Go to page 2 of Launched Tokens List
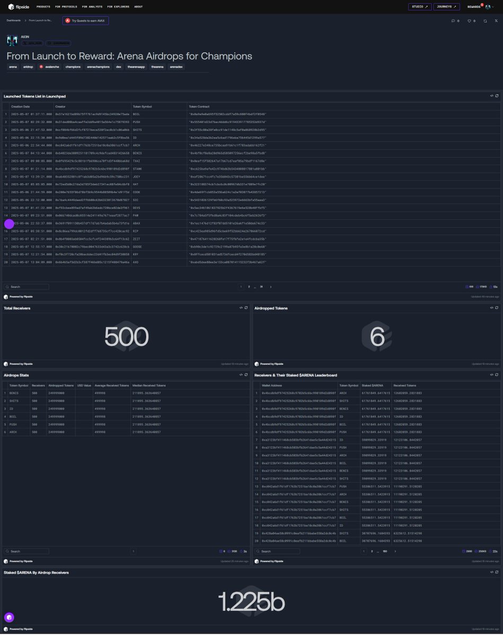Image resolution: width=503 pixels, height=636 pixels. [249, 287]
